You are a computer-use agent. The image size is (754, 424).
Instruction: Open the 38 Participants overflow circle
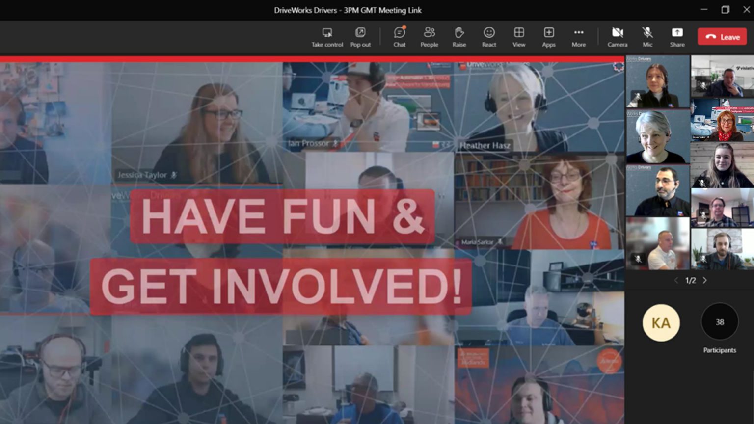[x=720, y=322]
